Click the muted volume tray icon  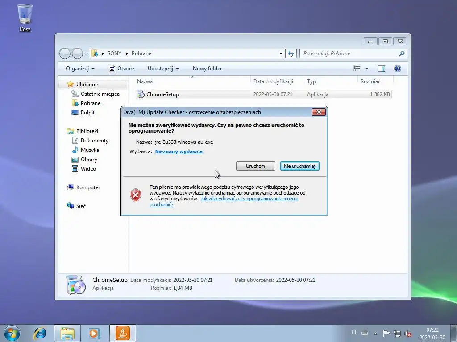408,334
